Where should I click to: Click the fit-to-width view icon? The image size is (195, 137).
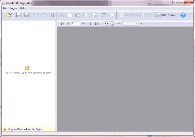point(106,24)
